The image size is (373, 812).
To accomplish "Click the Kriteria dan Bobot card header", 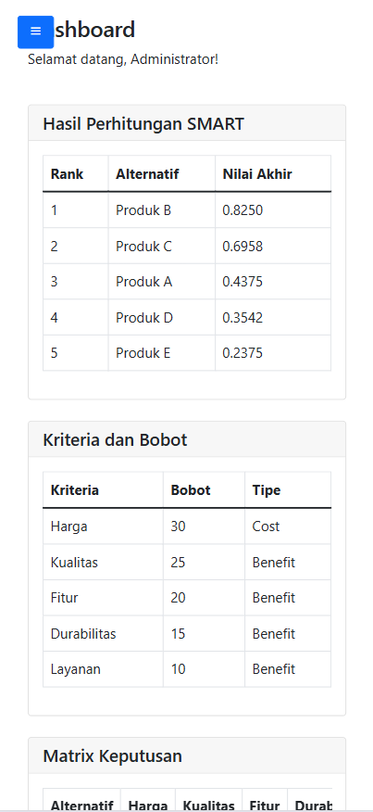I will coord(187,439).
